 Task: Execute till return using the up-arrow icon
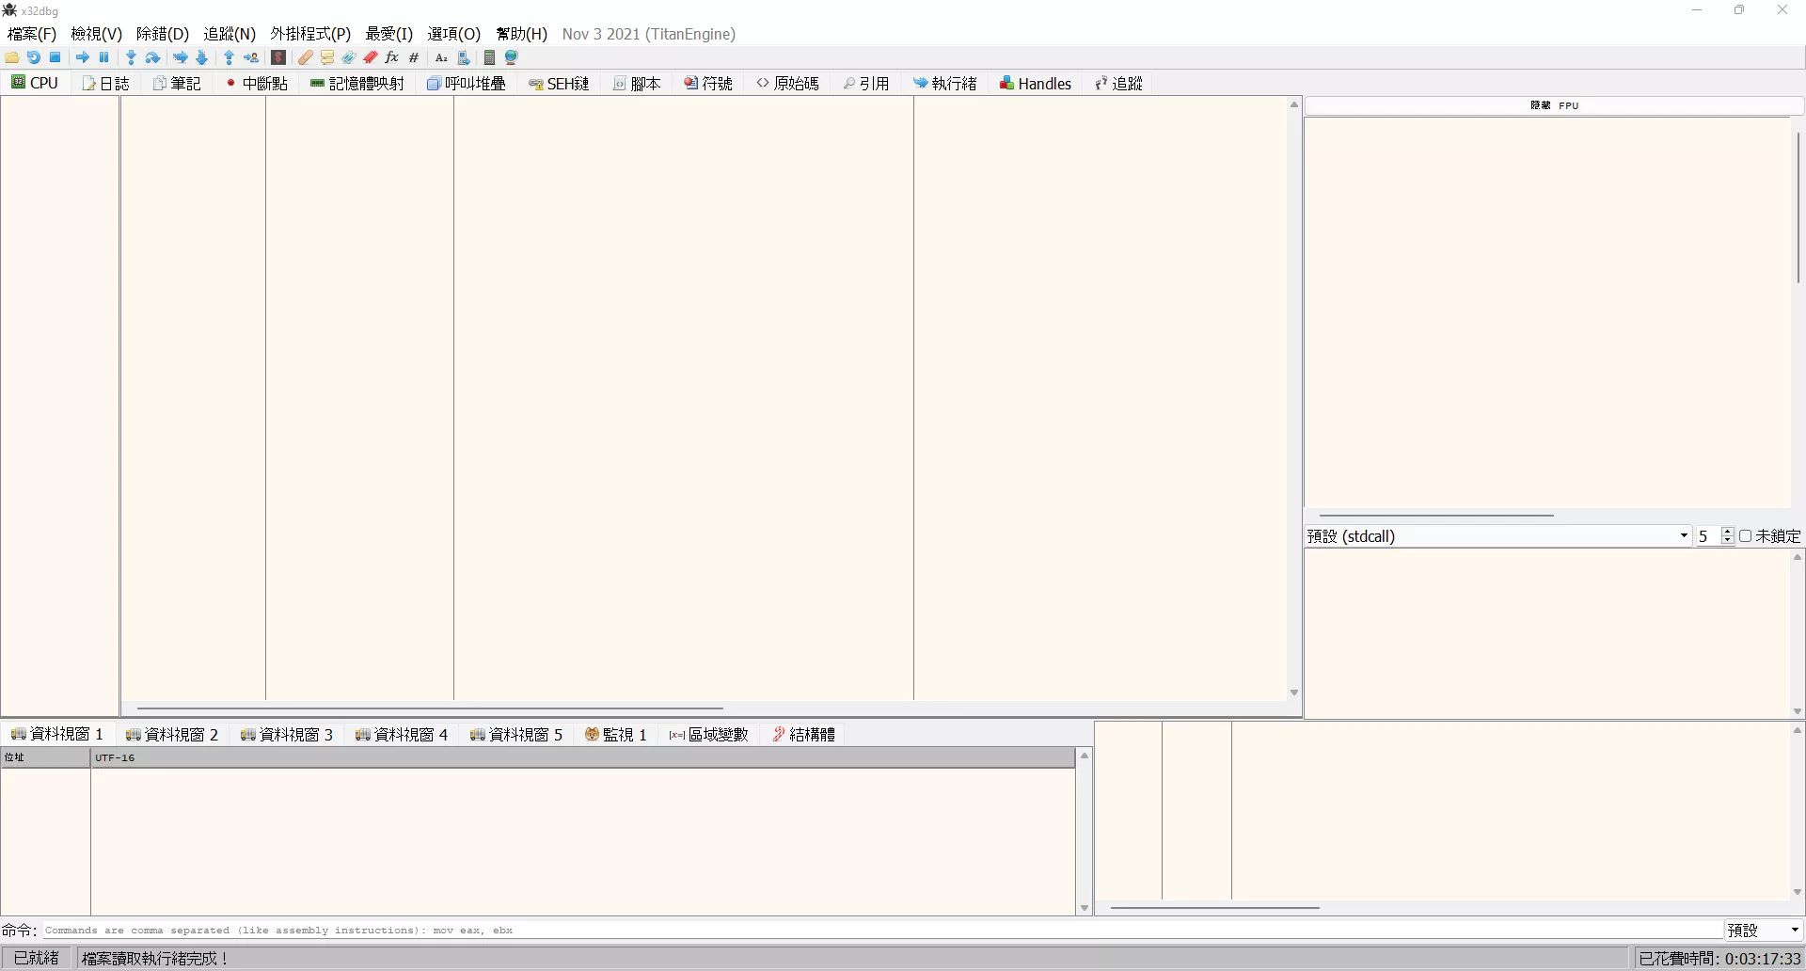[229, 57]
